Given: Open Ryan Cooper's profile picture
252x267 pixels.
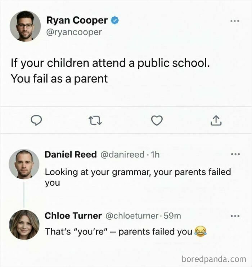Looking at the screenshot, I should [25, 26].
